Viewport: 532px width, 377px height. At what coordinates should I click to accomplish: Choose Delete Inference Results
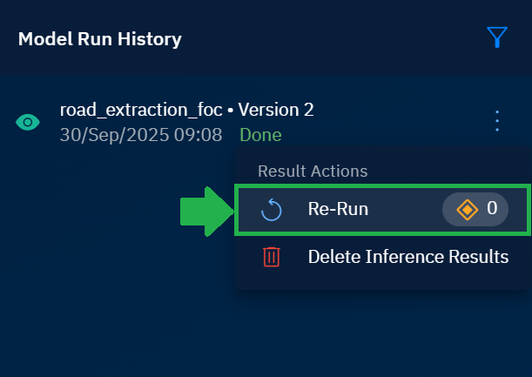coord(407,257)
